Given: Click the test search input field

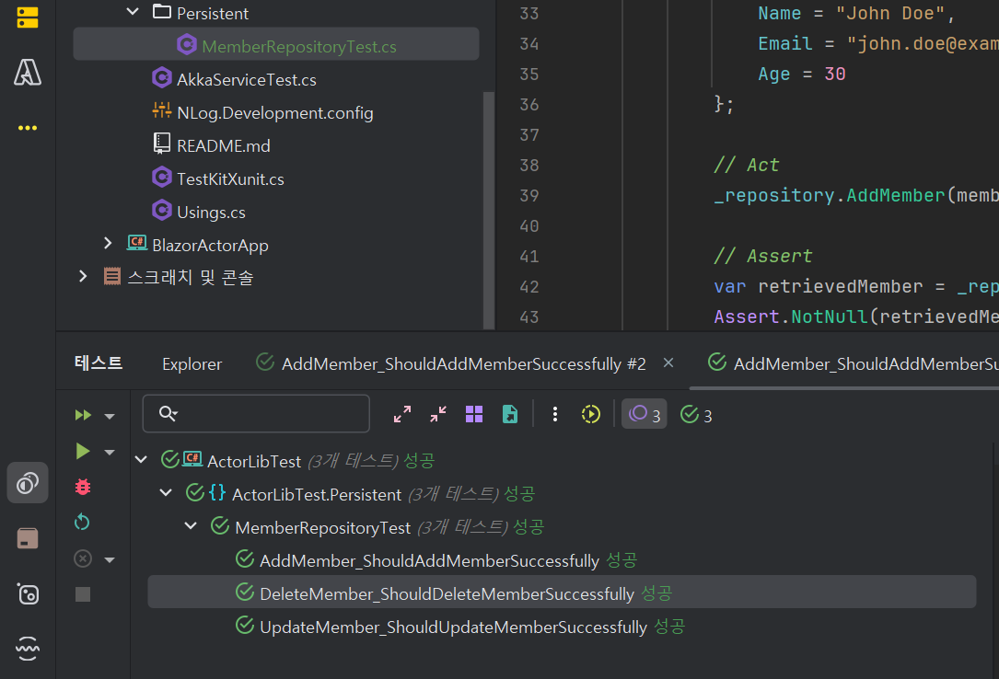Looking at the screenshot, I should (x=267, y=414).
